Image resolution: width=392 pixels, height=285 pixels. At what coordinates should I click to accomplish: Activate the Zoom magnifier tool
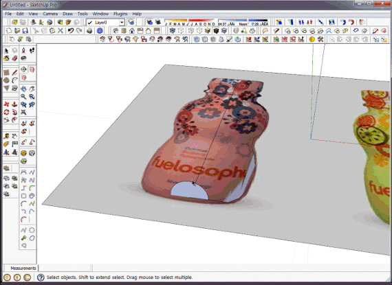23,97
